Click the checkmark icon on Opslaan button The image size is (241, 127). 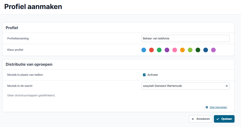point(218,119)
